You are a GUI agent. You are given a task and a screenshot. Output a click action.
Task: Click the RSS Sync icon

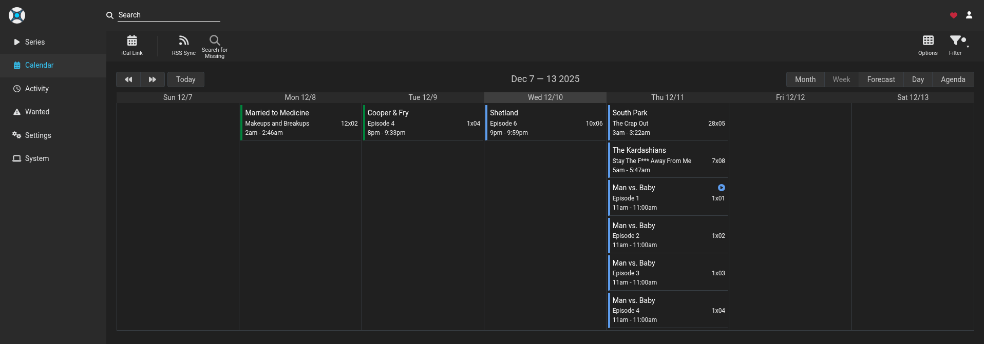183,41
